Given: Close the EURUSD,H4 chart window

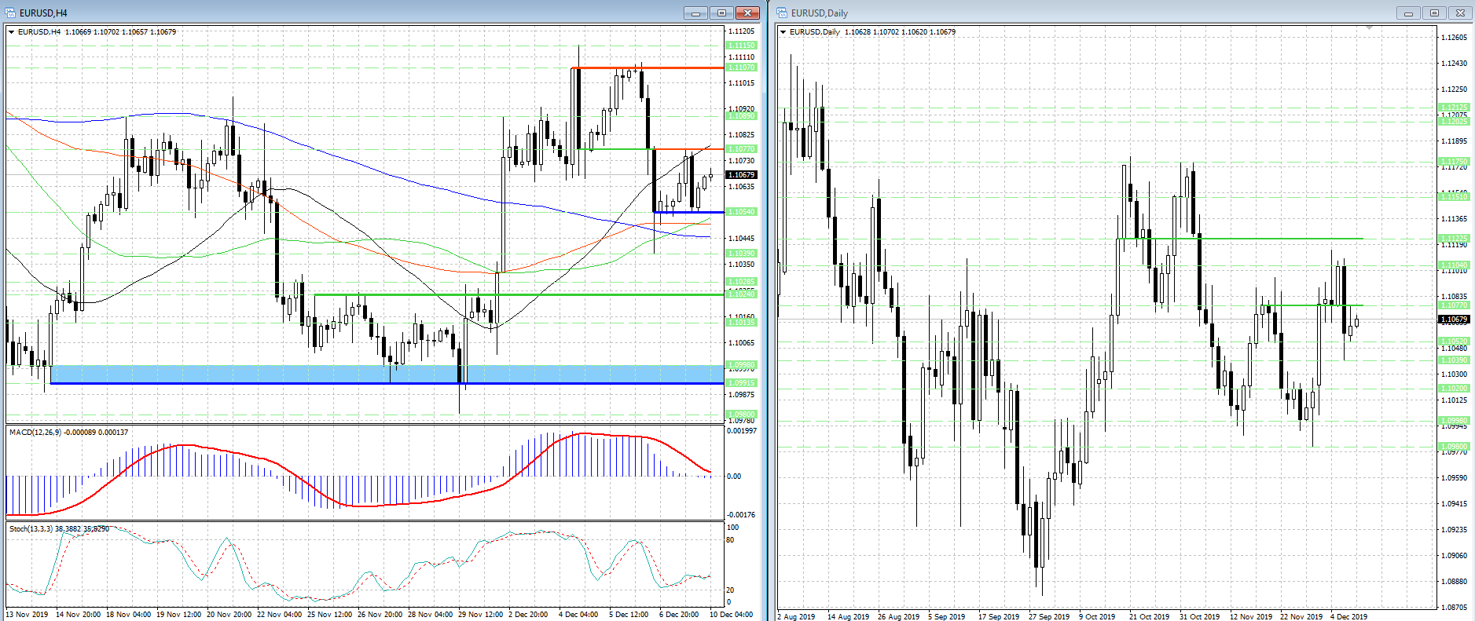Looking at the screenshot, I should 748,13.
